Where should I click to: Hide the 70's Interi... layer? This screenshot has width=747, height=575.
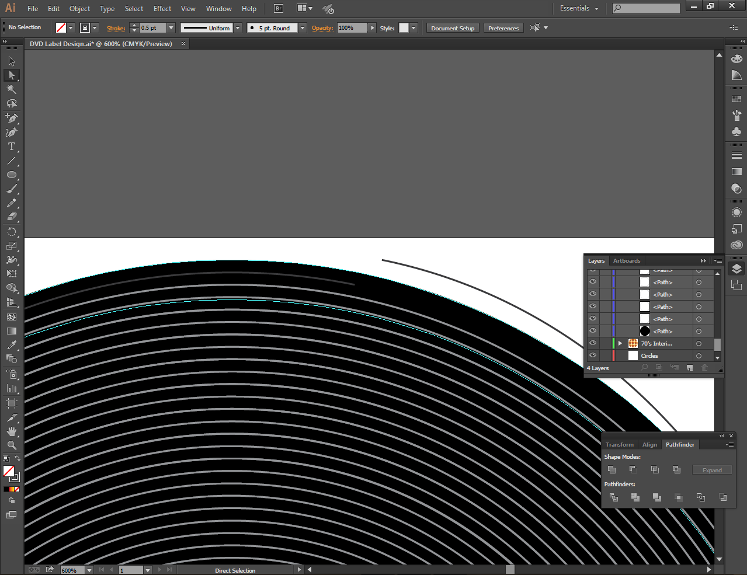593,343
